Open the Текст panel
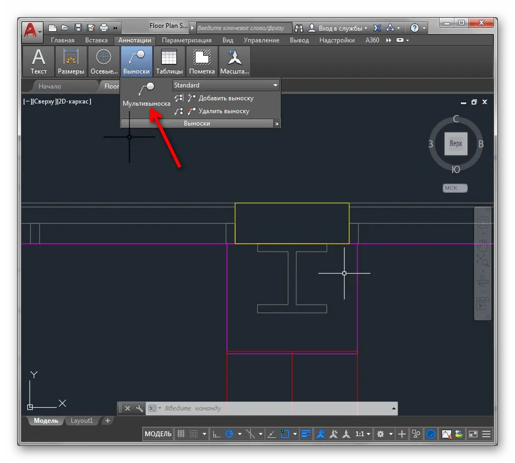This screenshot has height=463, width=515. [39, 61]
